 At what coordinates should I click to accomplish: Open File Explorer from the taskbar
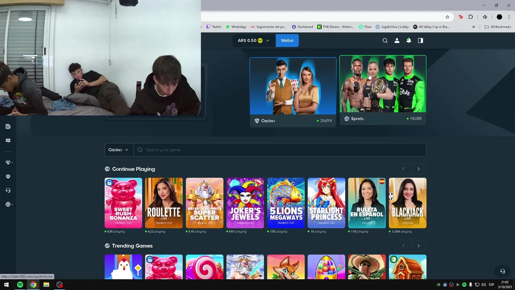[x=46, y=285]
